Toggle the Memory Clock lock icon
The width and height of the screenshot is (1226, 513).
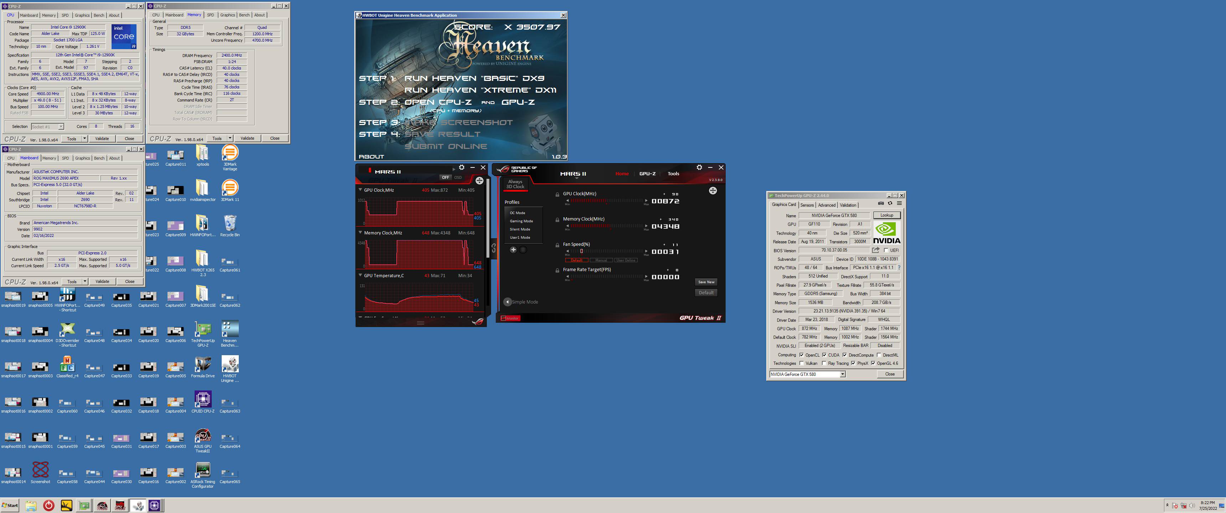(557, 220)
